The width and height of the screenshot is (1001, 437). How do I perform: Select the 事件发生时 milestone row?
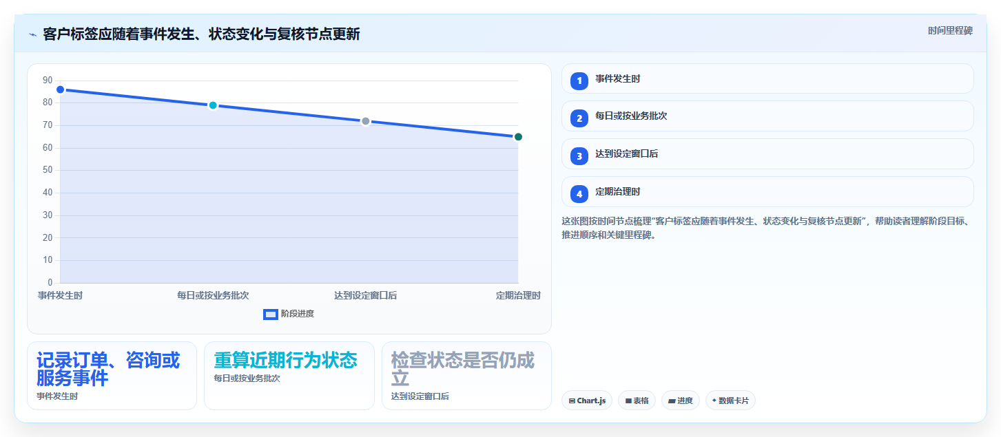pos(767,78)
